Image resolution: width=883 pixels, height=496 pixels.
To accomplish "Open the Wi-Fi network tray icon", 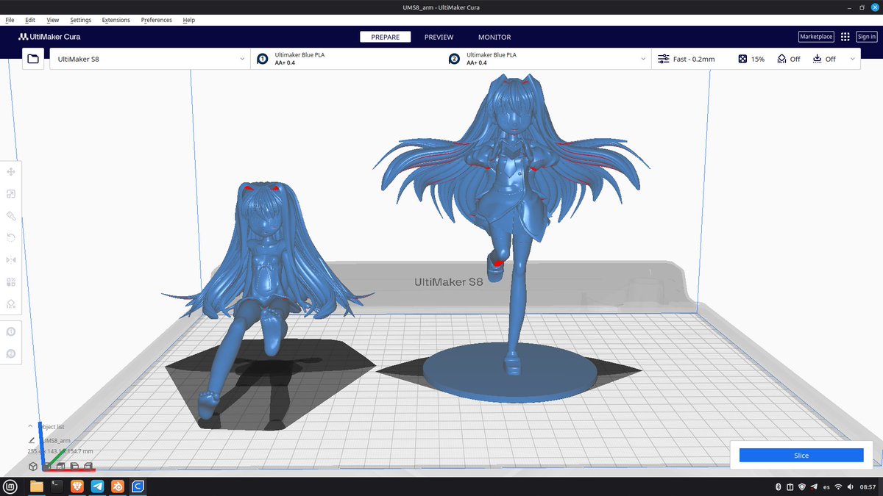I will [x=838, y=486].
